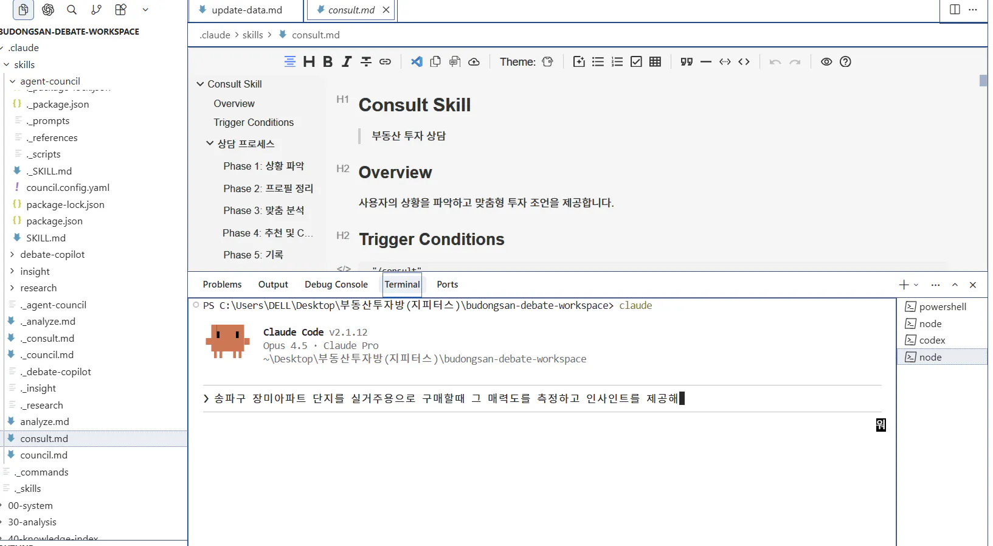This screenshot has height=546, width=993.
Task: Open the Source Control view
Action: click(96, 10)
